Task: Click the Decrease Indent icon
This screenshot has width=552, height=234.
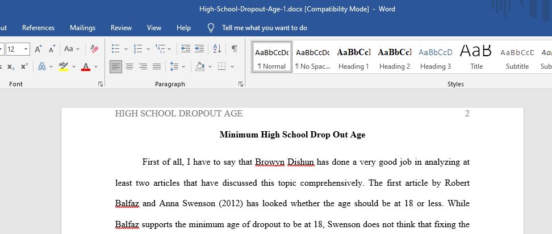Action: [x=186, y=49]
